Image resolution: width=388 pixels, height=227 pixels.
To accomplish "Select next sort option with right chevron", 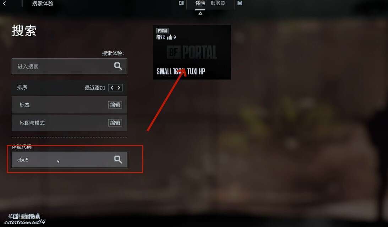I will [x=119, y=88].
